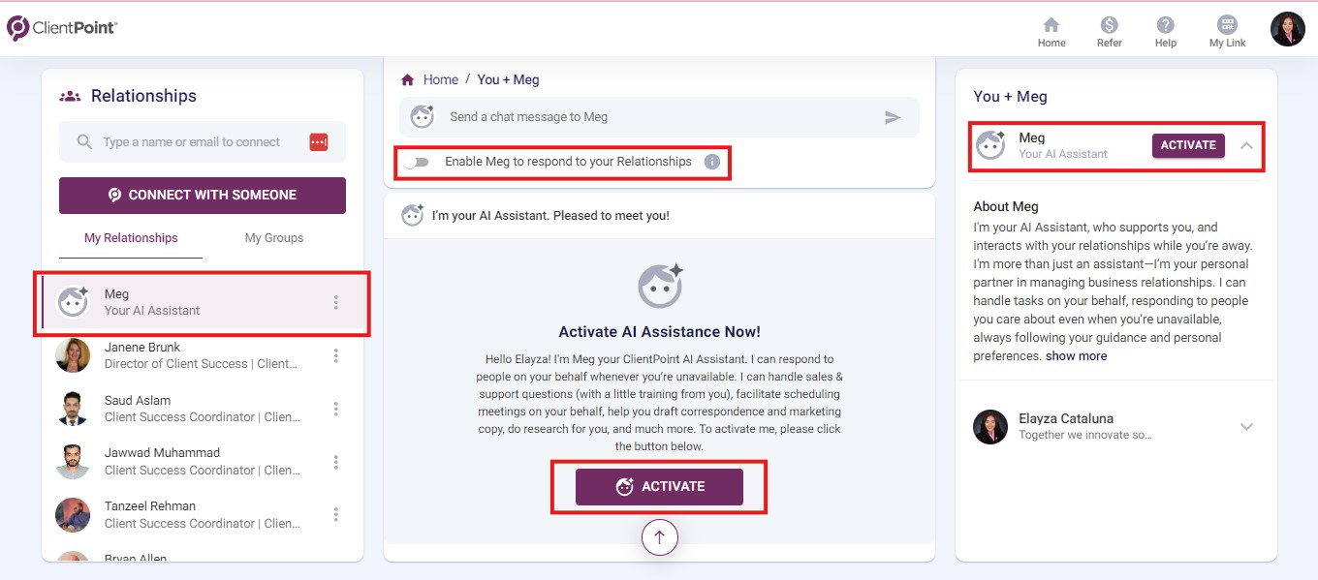Expand Elayza Cataluna's relationship details
This screenshot has height=580, width=1318.
tap(1247, 426)
